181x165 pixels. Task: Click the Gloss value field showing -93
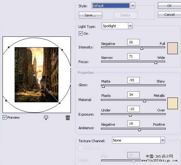pos(133,80)
